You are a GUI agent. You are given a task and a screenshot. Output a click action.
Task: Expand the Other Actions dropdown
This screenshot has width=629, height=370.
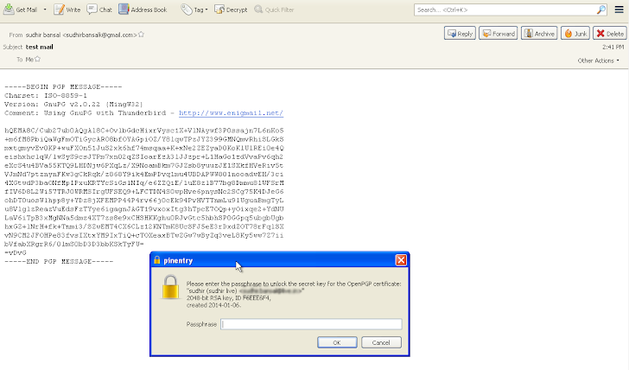point(598,61)
